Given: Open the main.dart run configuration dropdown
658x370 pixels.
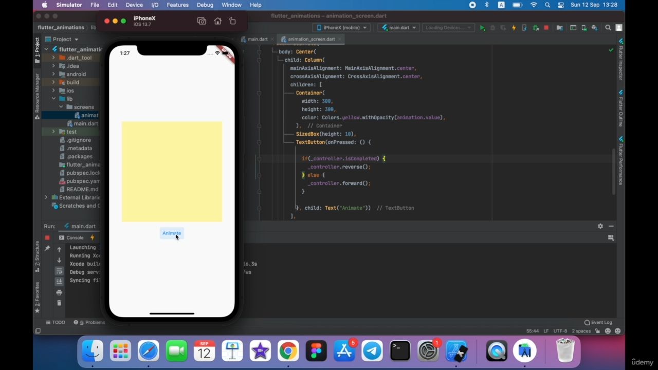Looking at the screenshot, I should pos(399,28).
